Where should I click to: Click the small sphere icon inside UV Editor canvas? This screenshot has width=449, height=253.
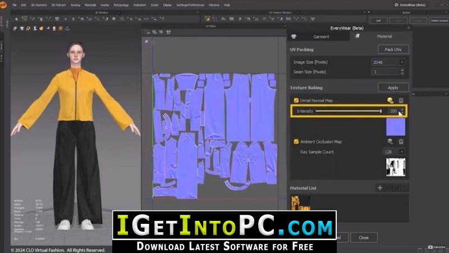(x=147, y=42)
